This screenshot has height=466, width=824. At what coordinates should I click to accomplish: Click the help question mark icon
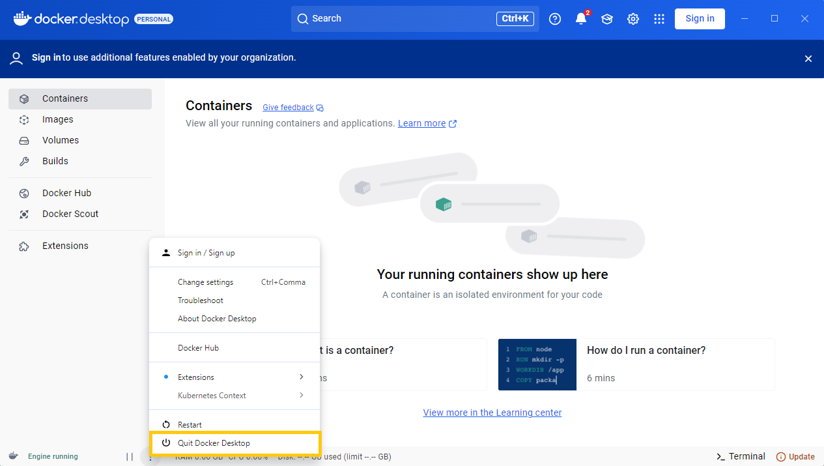point(555,19)
